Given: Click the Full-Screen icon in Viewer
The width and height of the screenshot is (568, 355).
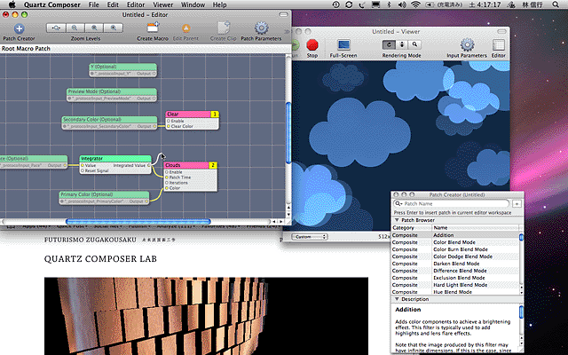Looking at the screenshot, I should 343,45.
